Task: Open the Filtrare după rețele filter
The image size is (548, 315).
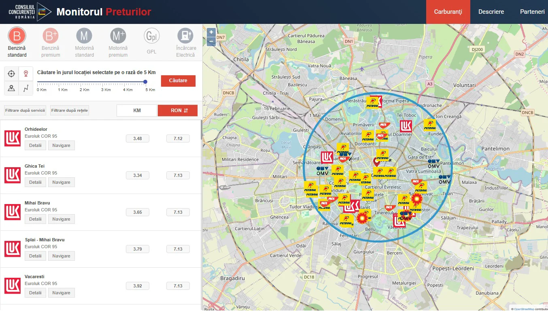Action: coord(70,111)
